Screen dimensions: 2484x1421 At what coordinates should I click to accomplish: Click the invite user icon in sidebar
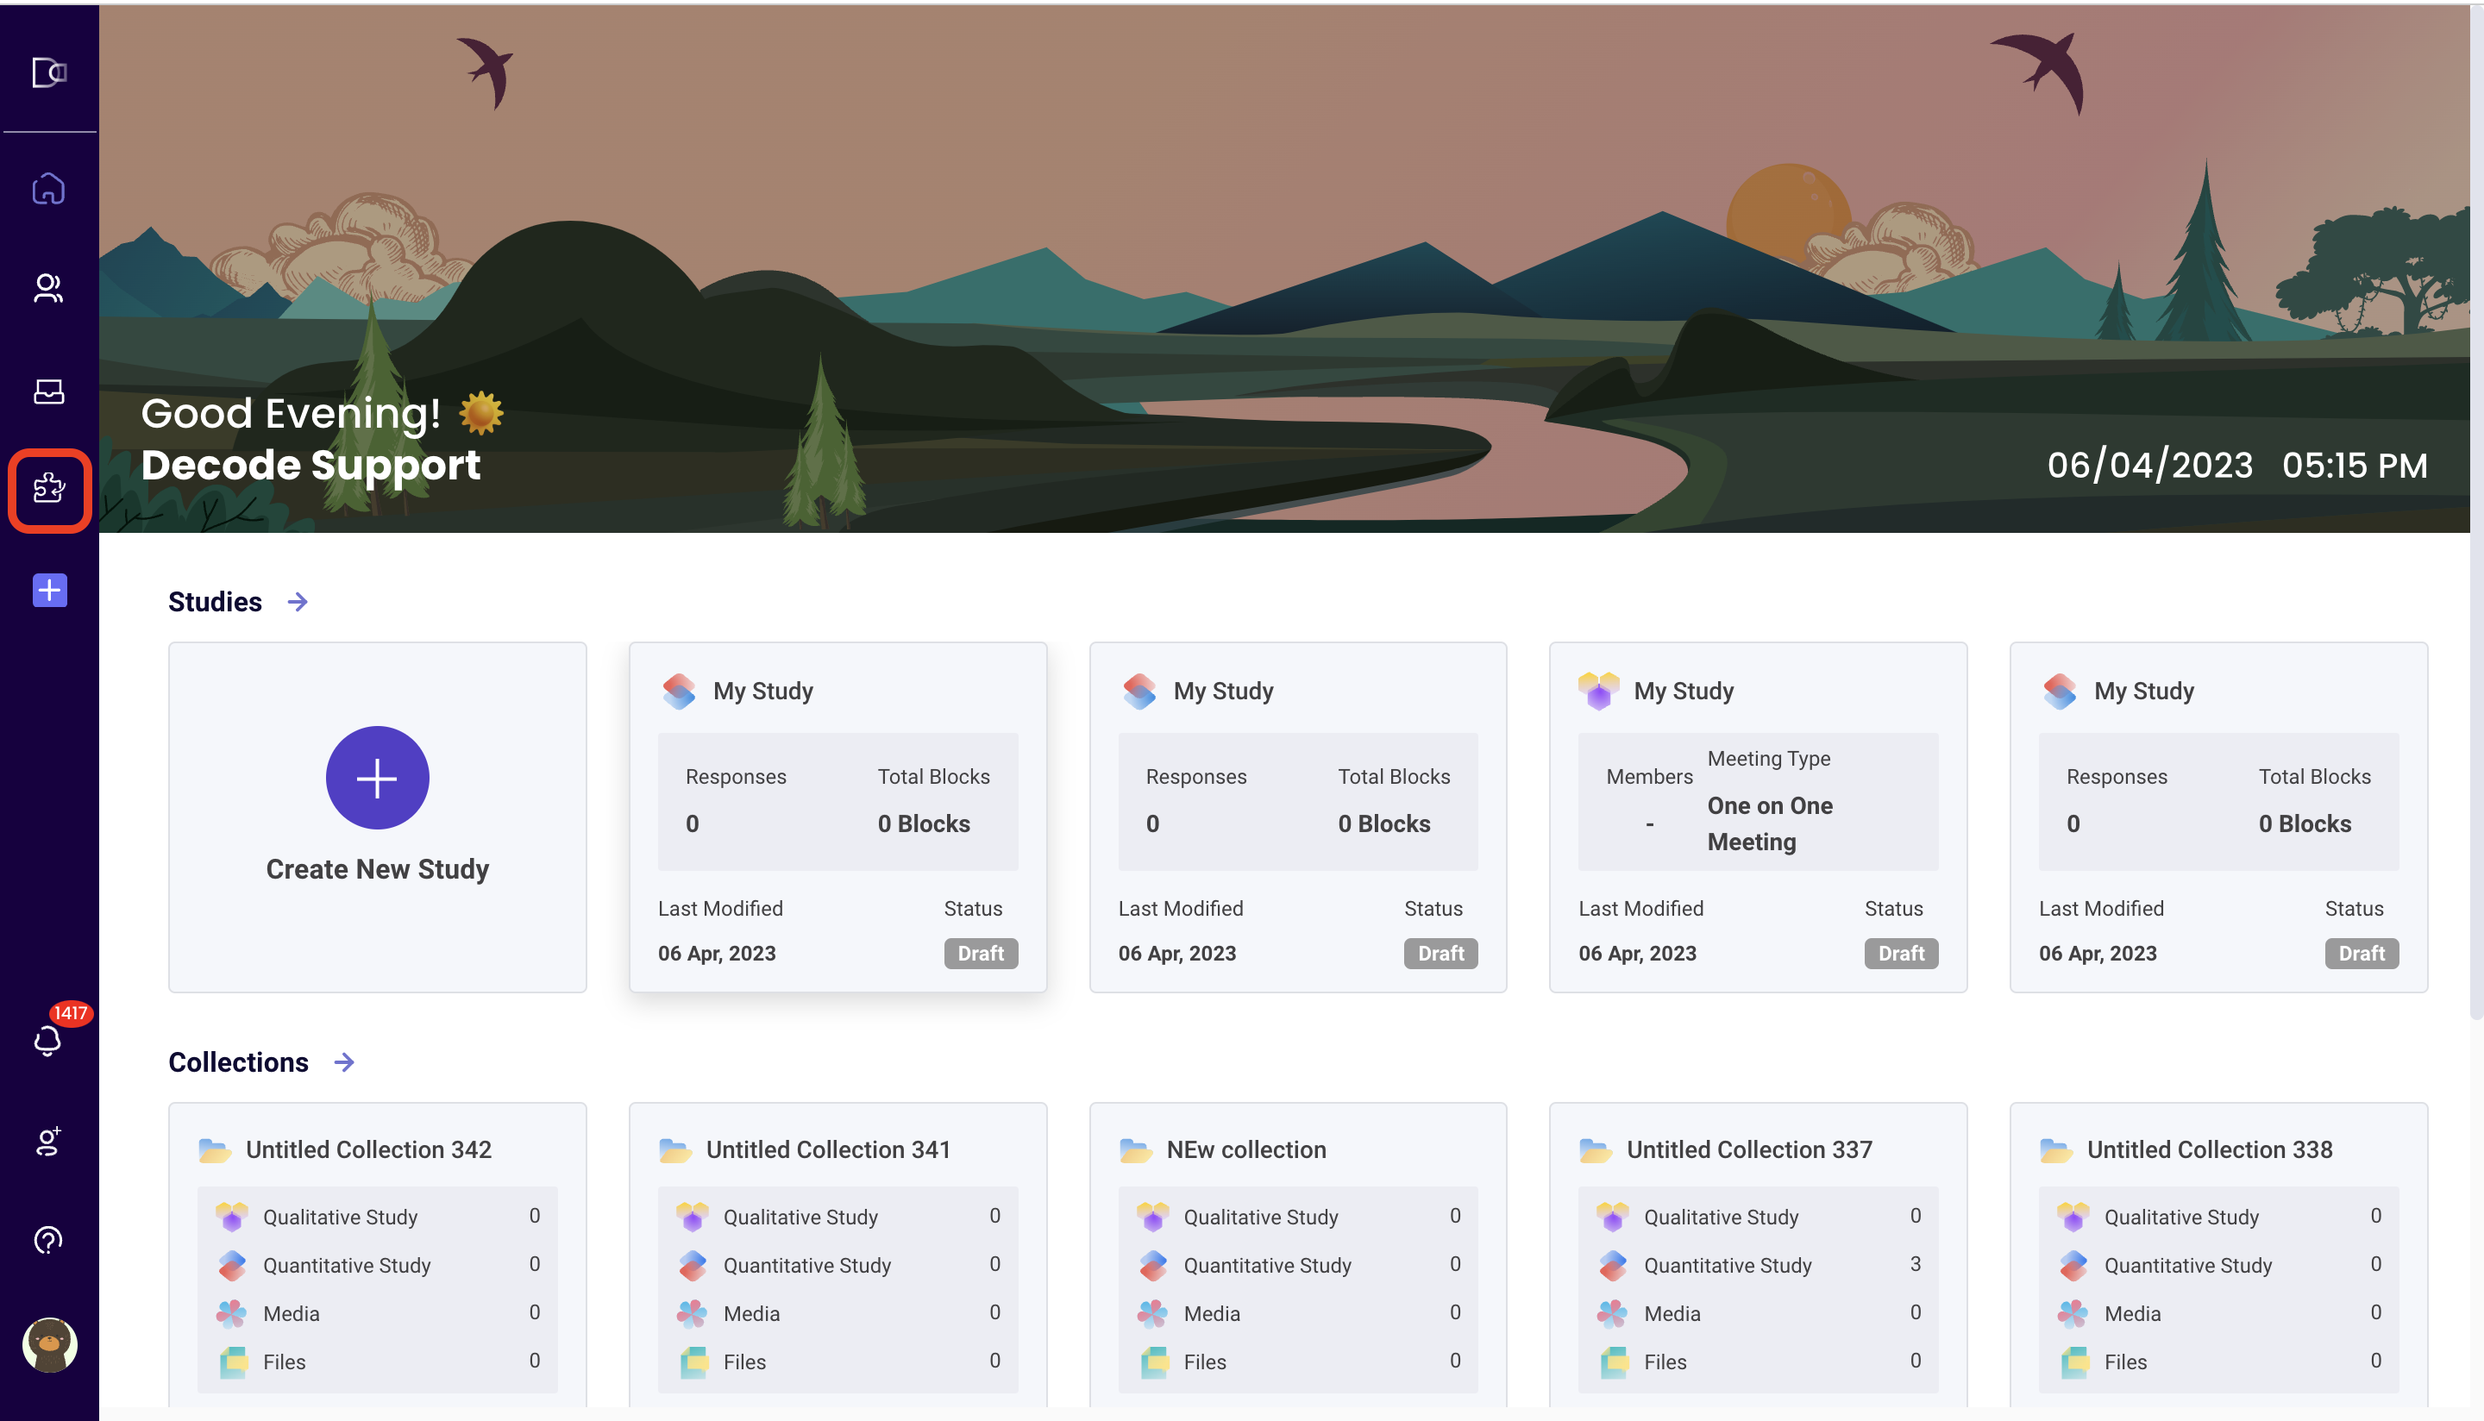coord(49,1141)
